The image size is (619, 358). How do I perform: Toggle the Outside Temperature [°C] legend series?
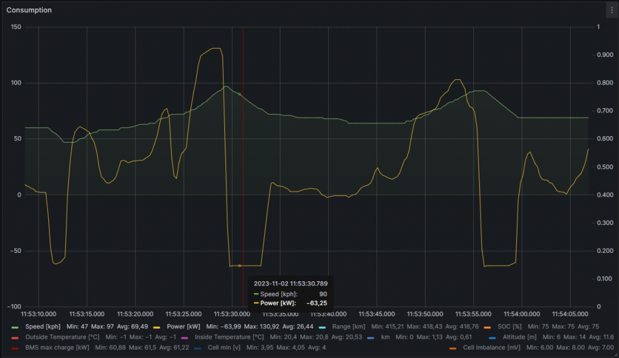62,337
